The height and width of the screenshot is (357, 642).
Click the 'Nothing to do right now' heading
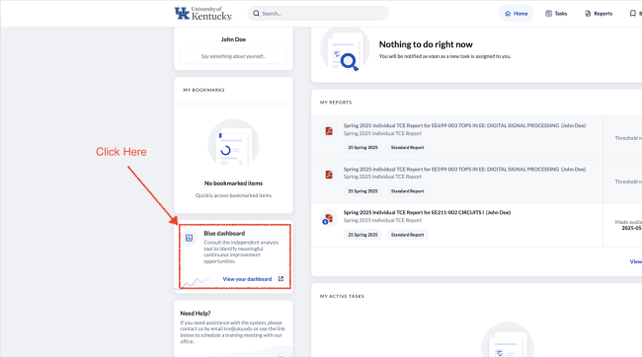426,44
